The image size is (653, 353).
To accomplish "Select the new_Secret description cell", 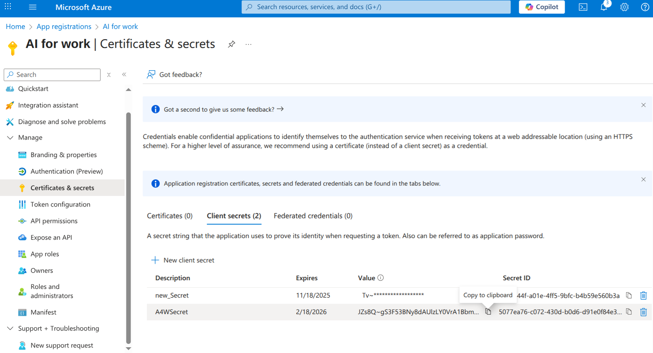I will (x=172, y=295).
